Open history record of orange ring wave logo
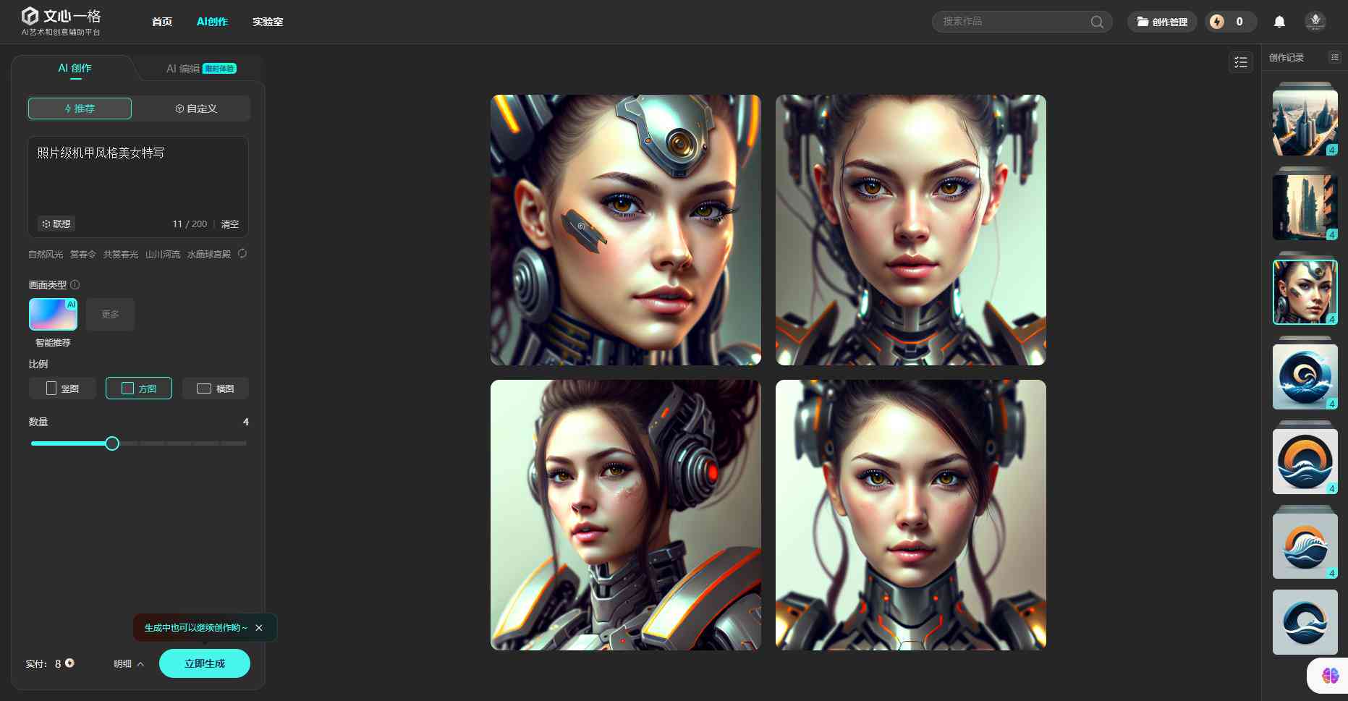This screenshot has width=1348, height=701. pos(1305,461)
